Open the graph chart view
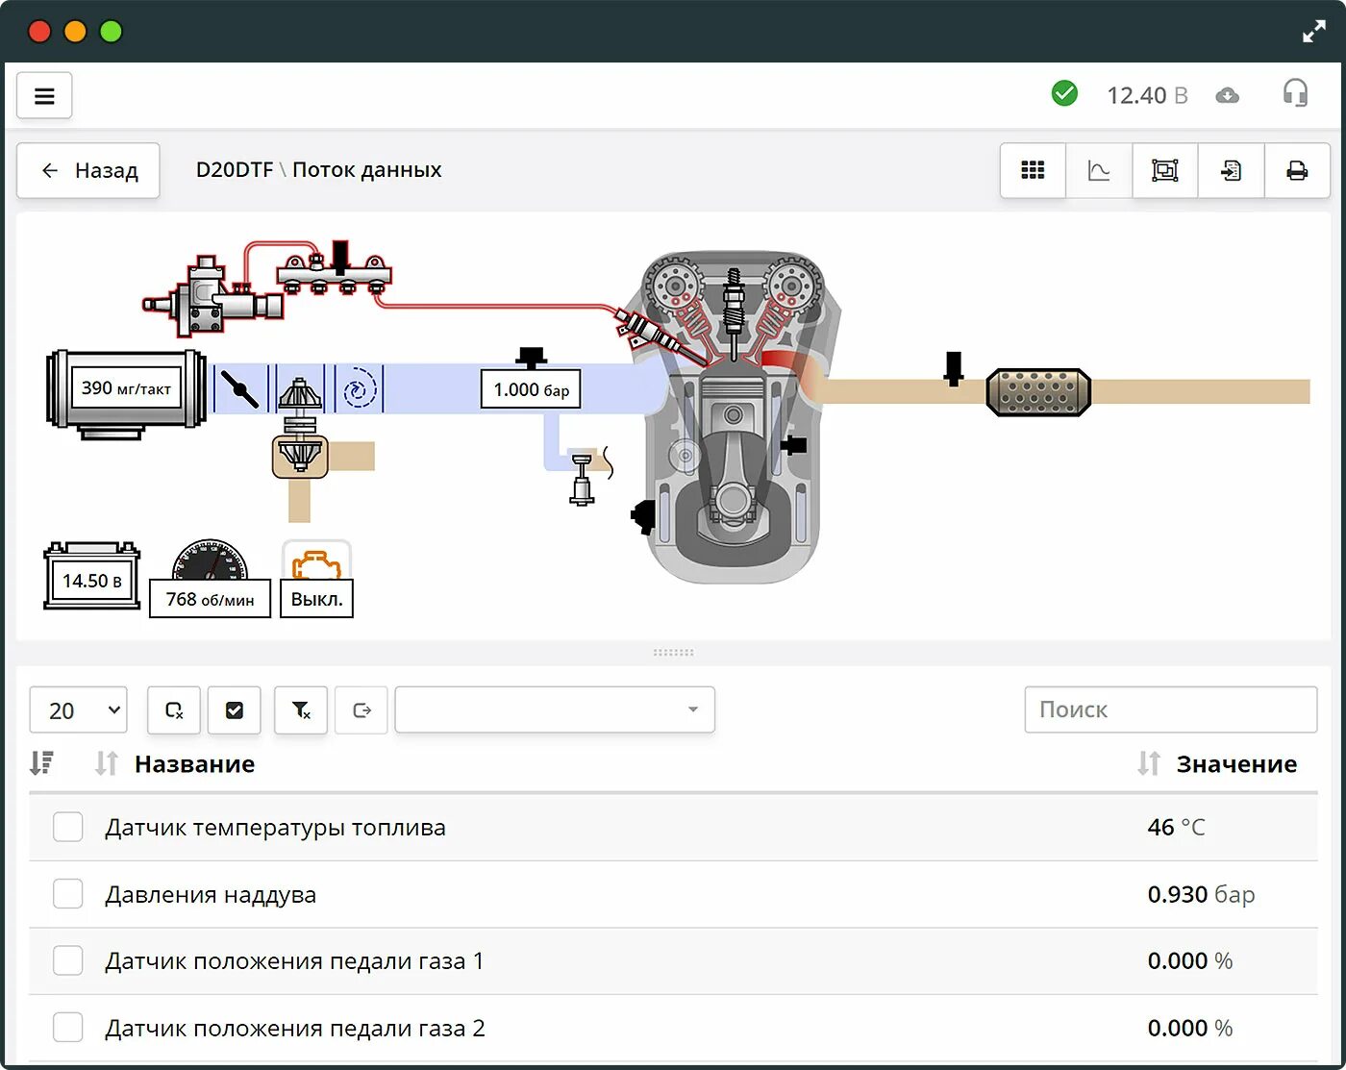Image resolution: width=1346 pixels, height=1070 pixels. (1099, 170)
